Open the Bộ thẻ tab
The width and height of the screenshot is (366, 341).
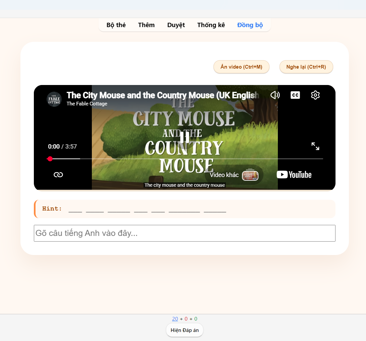[116, 25]
